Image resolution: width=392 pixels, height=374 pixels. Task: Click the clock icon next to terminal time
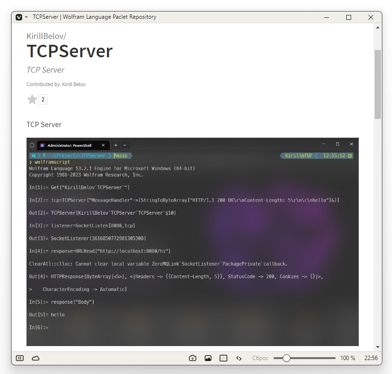[350, 155]
